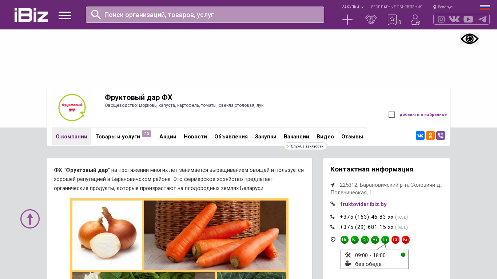Viewport: 497px width, 279px height.
Task: Select Thursday (Чт) schedule circle
Action: point(375,240)
